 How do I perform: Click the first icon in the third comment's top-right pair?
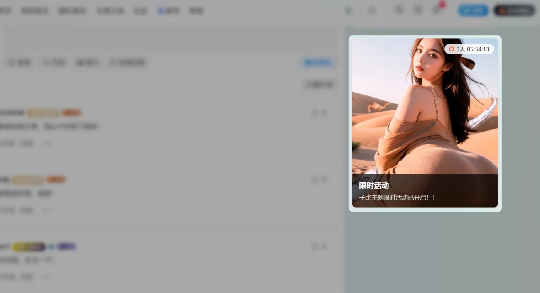[314, 247]
